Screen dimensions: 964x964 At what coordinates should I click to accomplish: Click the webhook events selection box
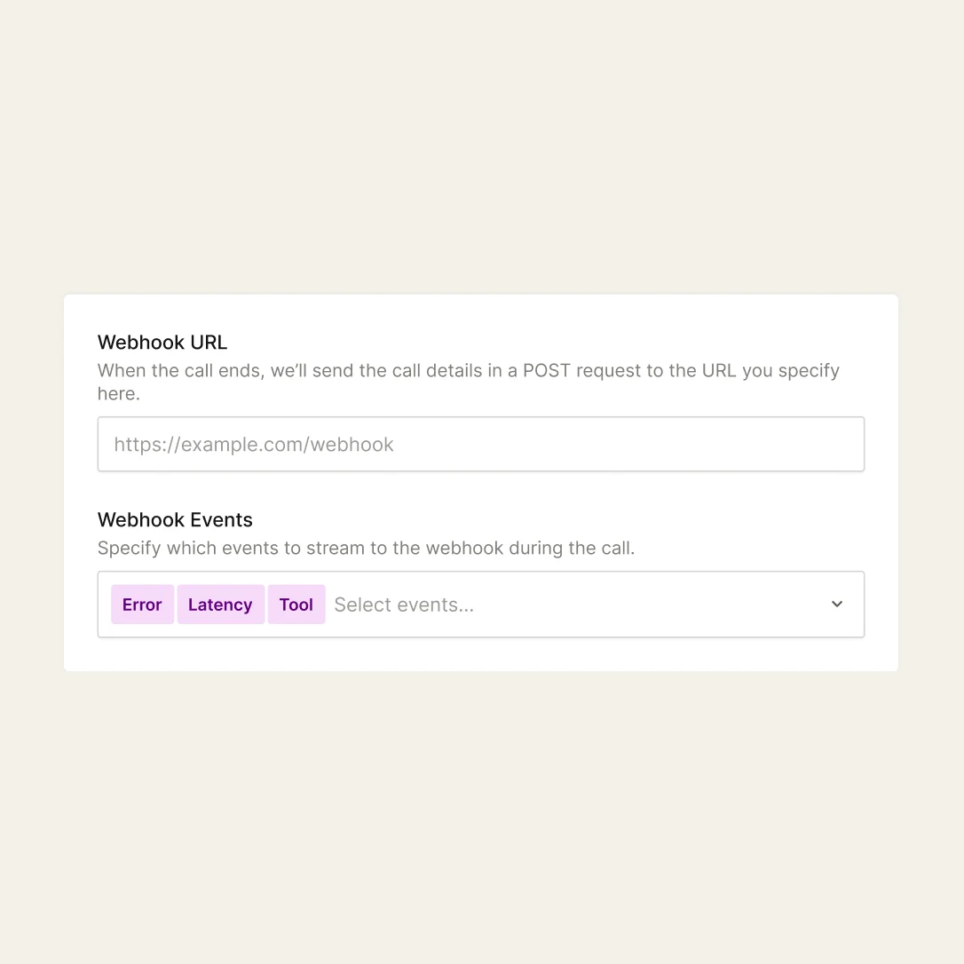pyautogui.click(x=577, y=604)
